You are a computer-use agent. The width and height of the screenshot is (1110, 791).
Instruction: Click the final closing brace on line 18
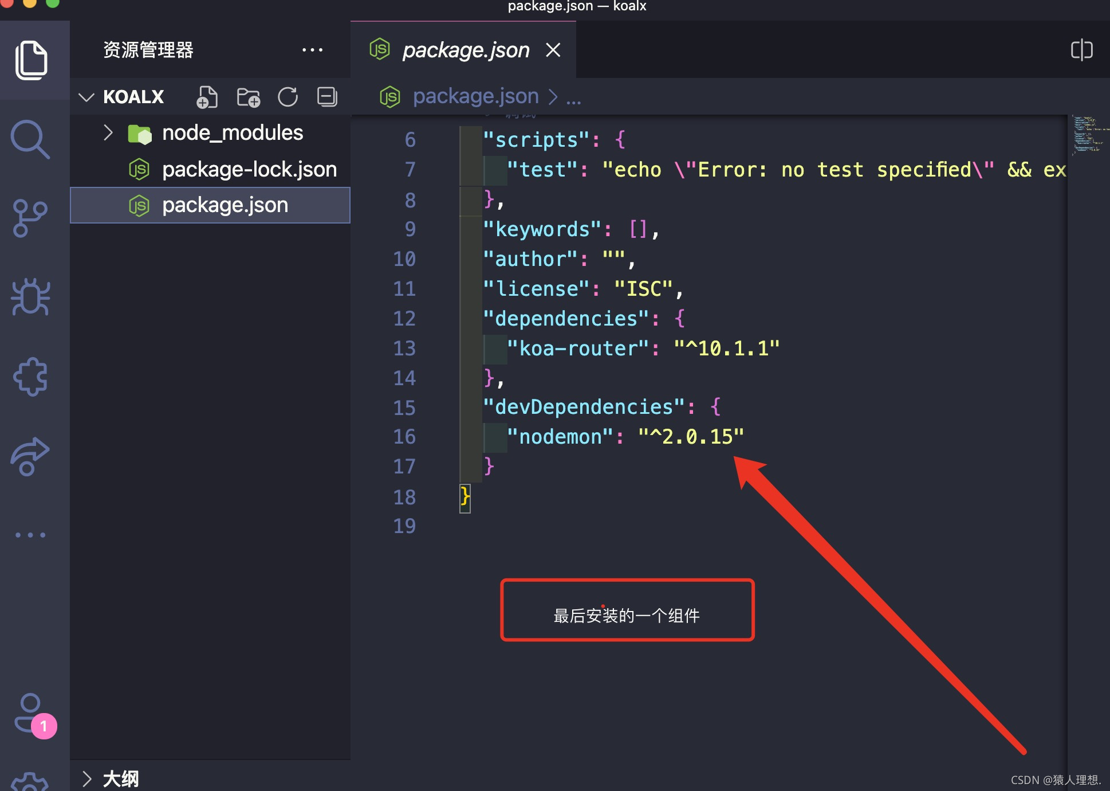point(465,496)
